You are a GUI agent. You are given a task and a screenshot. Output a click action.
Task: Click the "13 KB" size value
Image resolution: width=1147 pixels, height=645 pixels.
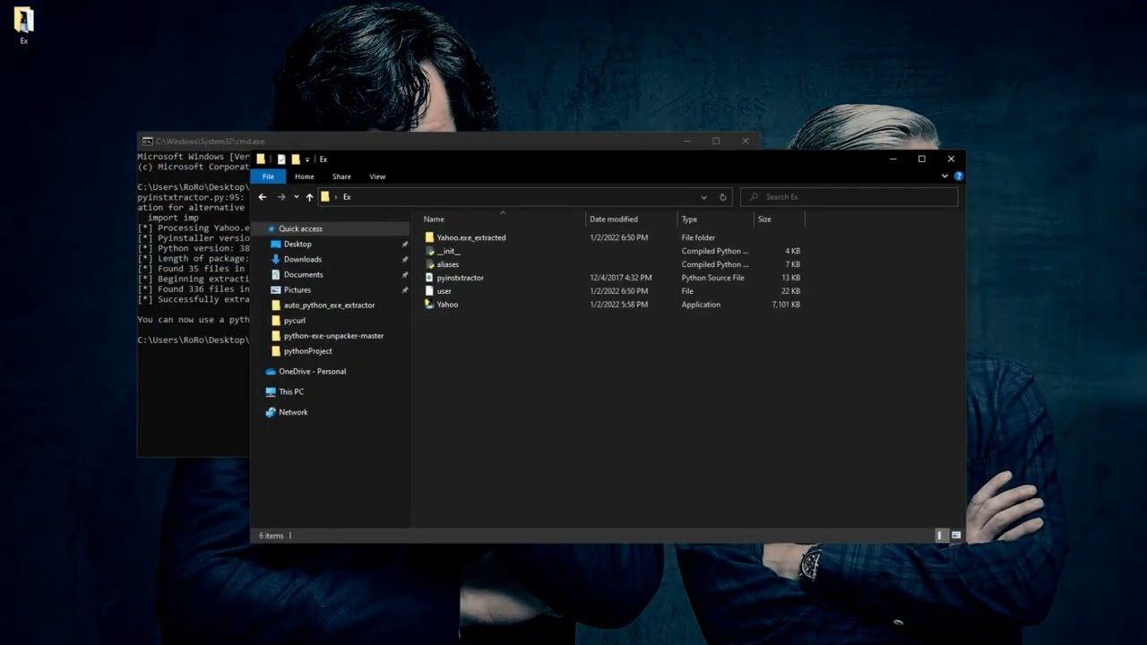point(792,278)
